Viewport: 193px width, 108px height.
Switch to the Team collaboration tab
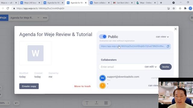pos(100,3)
